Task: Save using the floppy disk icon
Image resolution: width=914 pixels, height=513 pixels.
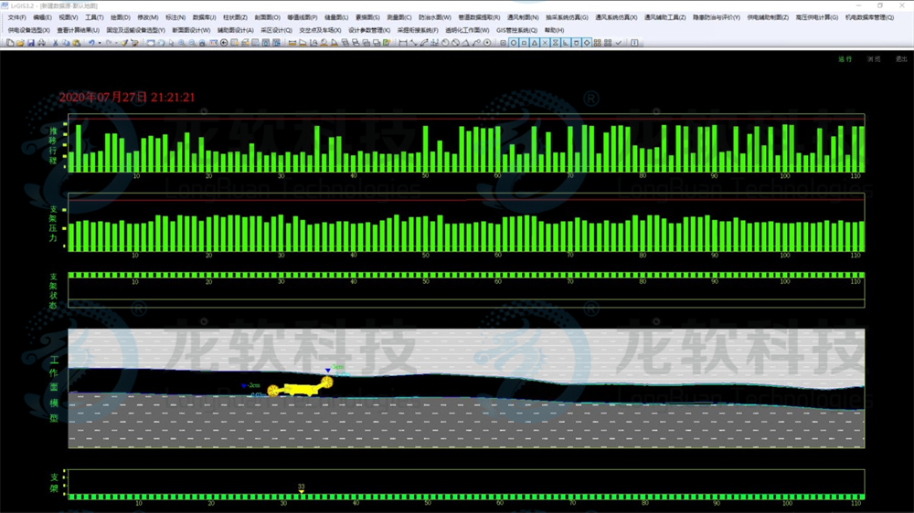Action: (30, 43)
